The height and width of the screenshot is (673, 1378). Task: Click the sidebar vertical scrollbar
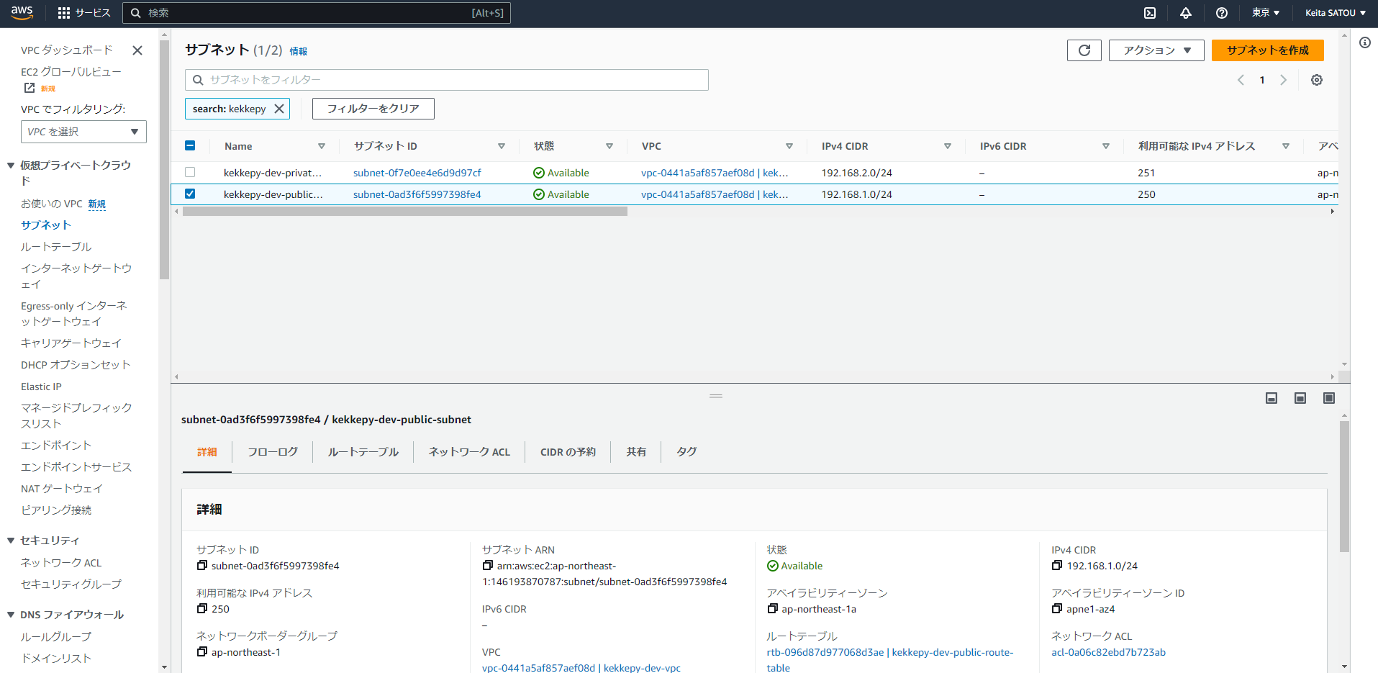(164, 160)
